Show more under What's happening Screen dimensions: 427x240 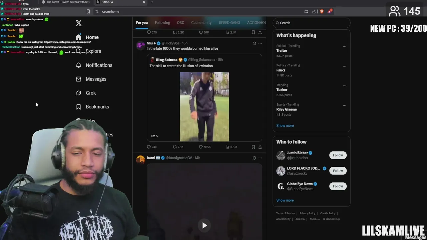pos(285,126)
